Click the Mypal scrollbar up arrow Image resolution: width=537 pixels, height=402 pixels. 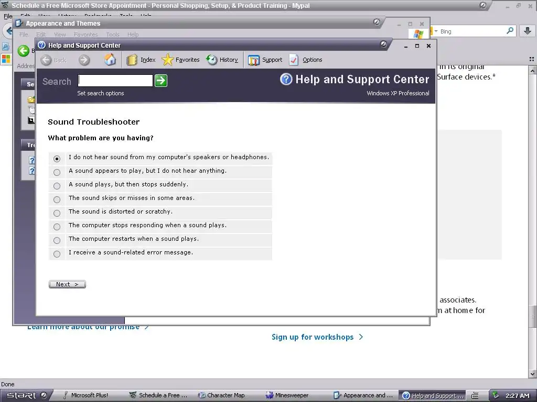point(533,70)
